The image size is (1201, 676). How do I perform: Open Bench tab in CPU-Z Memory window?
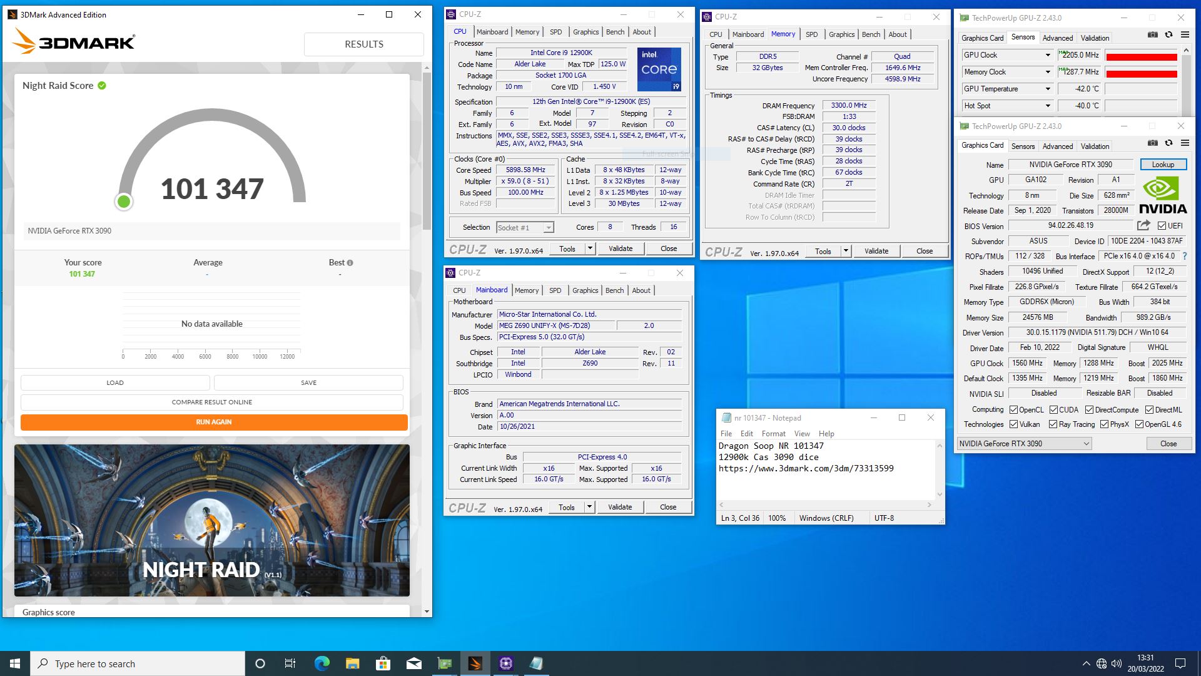[871, 34]
